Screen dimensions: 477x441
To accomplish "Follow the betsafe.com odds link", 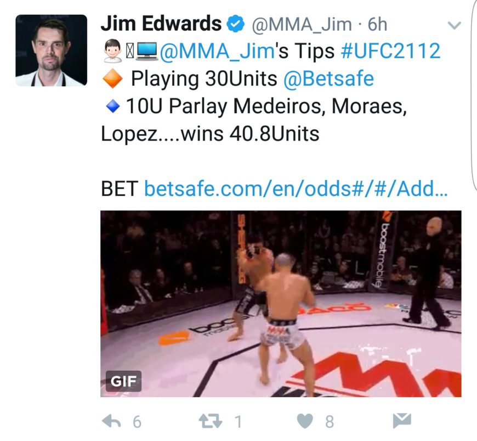I will click(296, 189).
